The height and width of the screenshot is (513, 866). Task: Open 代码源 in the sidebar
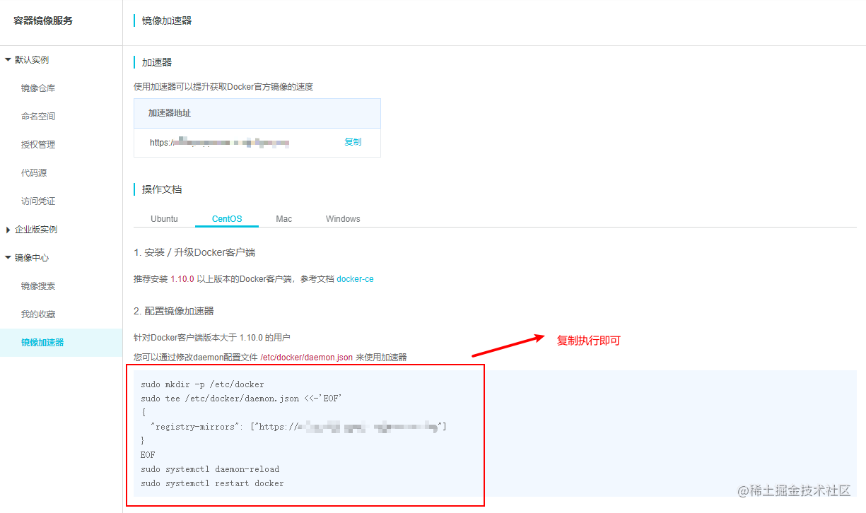click(x=34, y=173)
